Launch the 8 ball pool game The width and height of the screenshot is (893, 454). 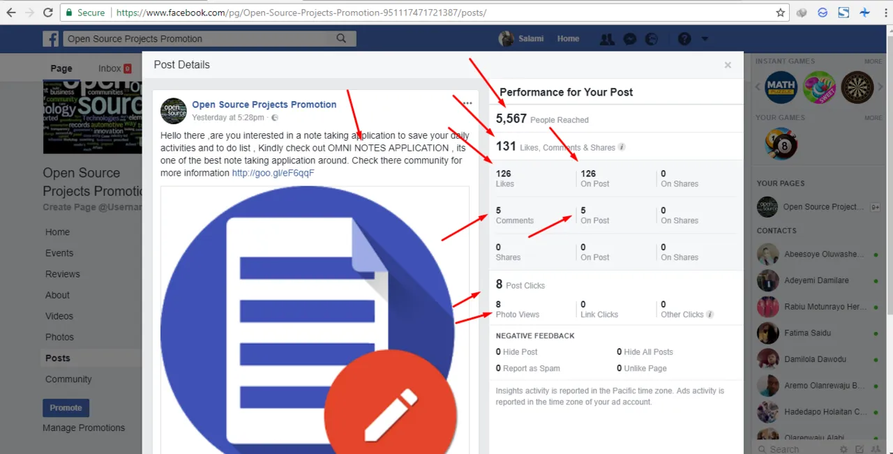781,144
